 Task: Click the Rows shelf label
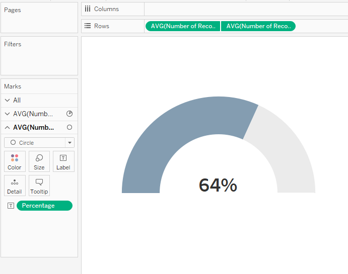click(102, 26)
